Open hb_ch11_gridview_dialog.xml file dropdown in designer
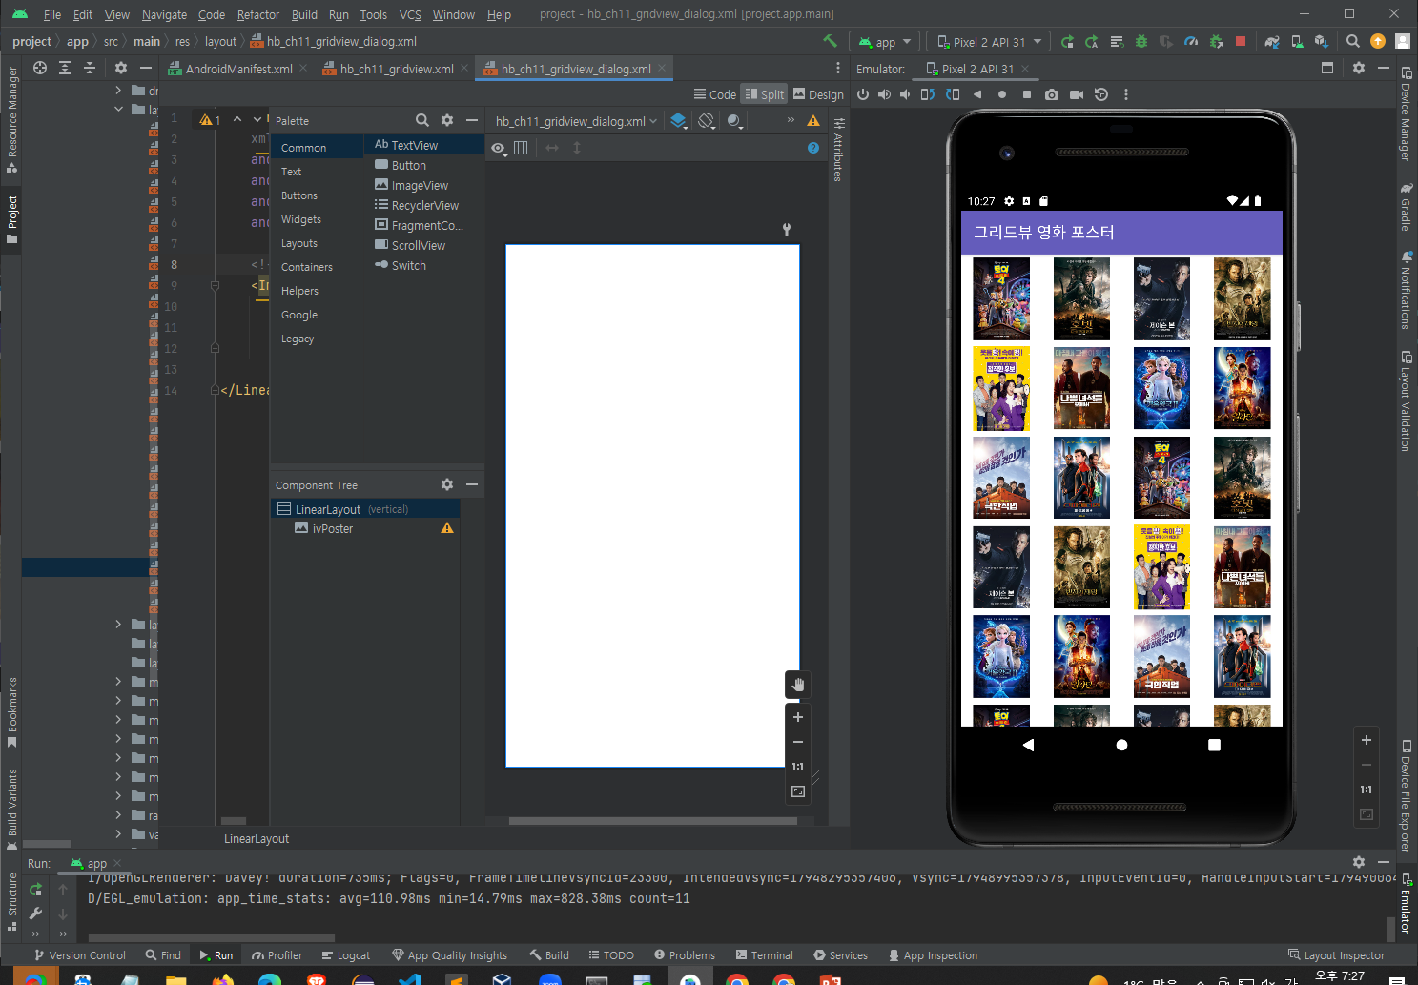Viewport: 1418px width, 985px height. pos(576,121)
